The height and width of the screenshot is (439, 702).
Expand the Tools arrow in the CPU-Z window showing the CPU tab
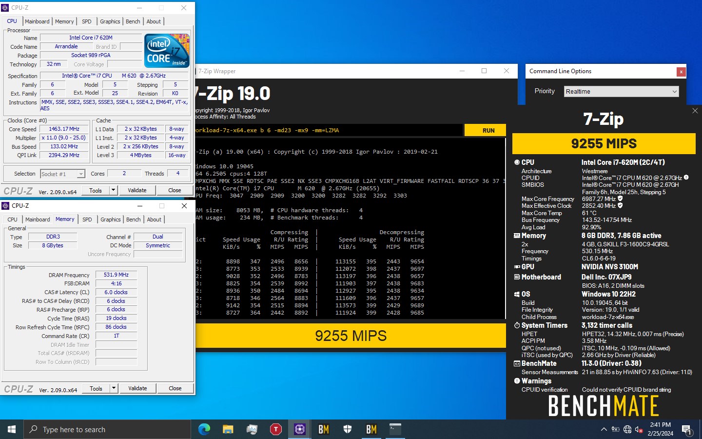pos(113,190)
